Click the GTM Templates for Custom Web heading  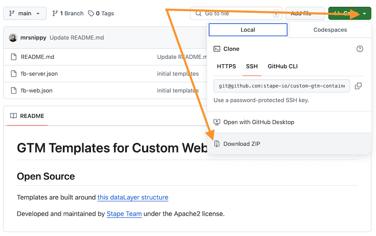pos(112,148)
